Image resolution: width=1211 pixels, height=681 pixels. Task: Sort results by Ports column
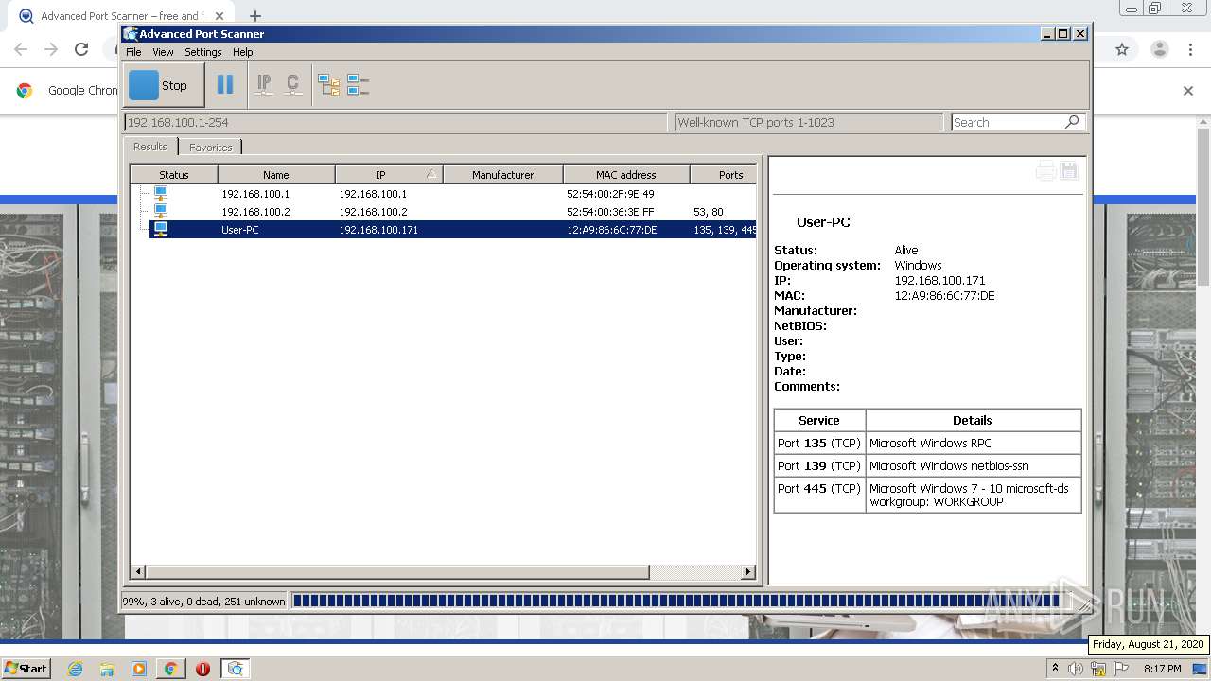726,174
